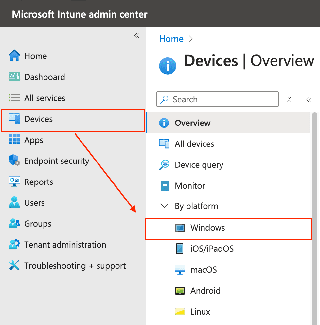The width and height of the screenshot is (320, 325).
Task: Open Apps from the navigation pane
Action: tap(14, 140)
